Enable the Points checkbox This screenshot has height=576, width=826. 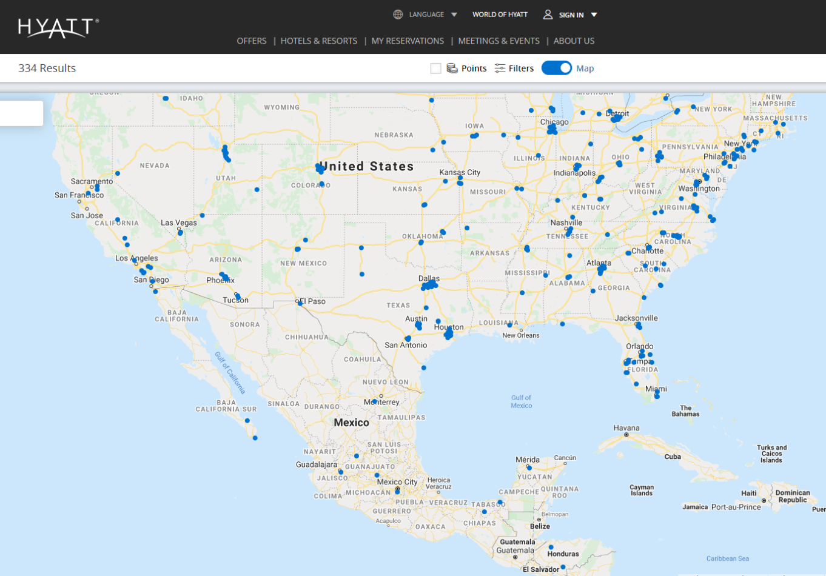(x=435, y=69)
